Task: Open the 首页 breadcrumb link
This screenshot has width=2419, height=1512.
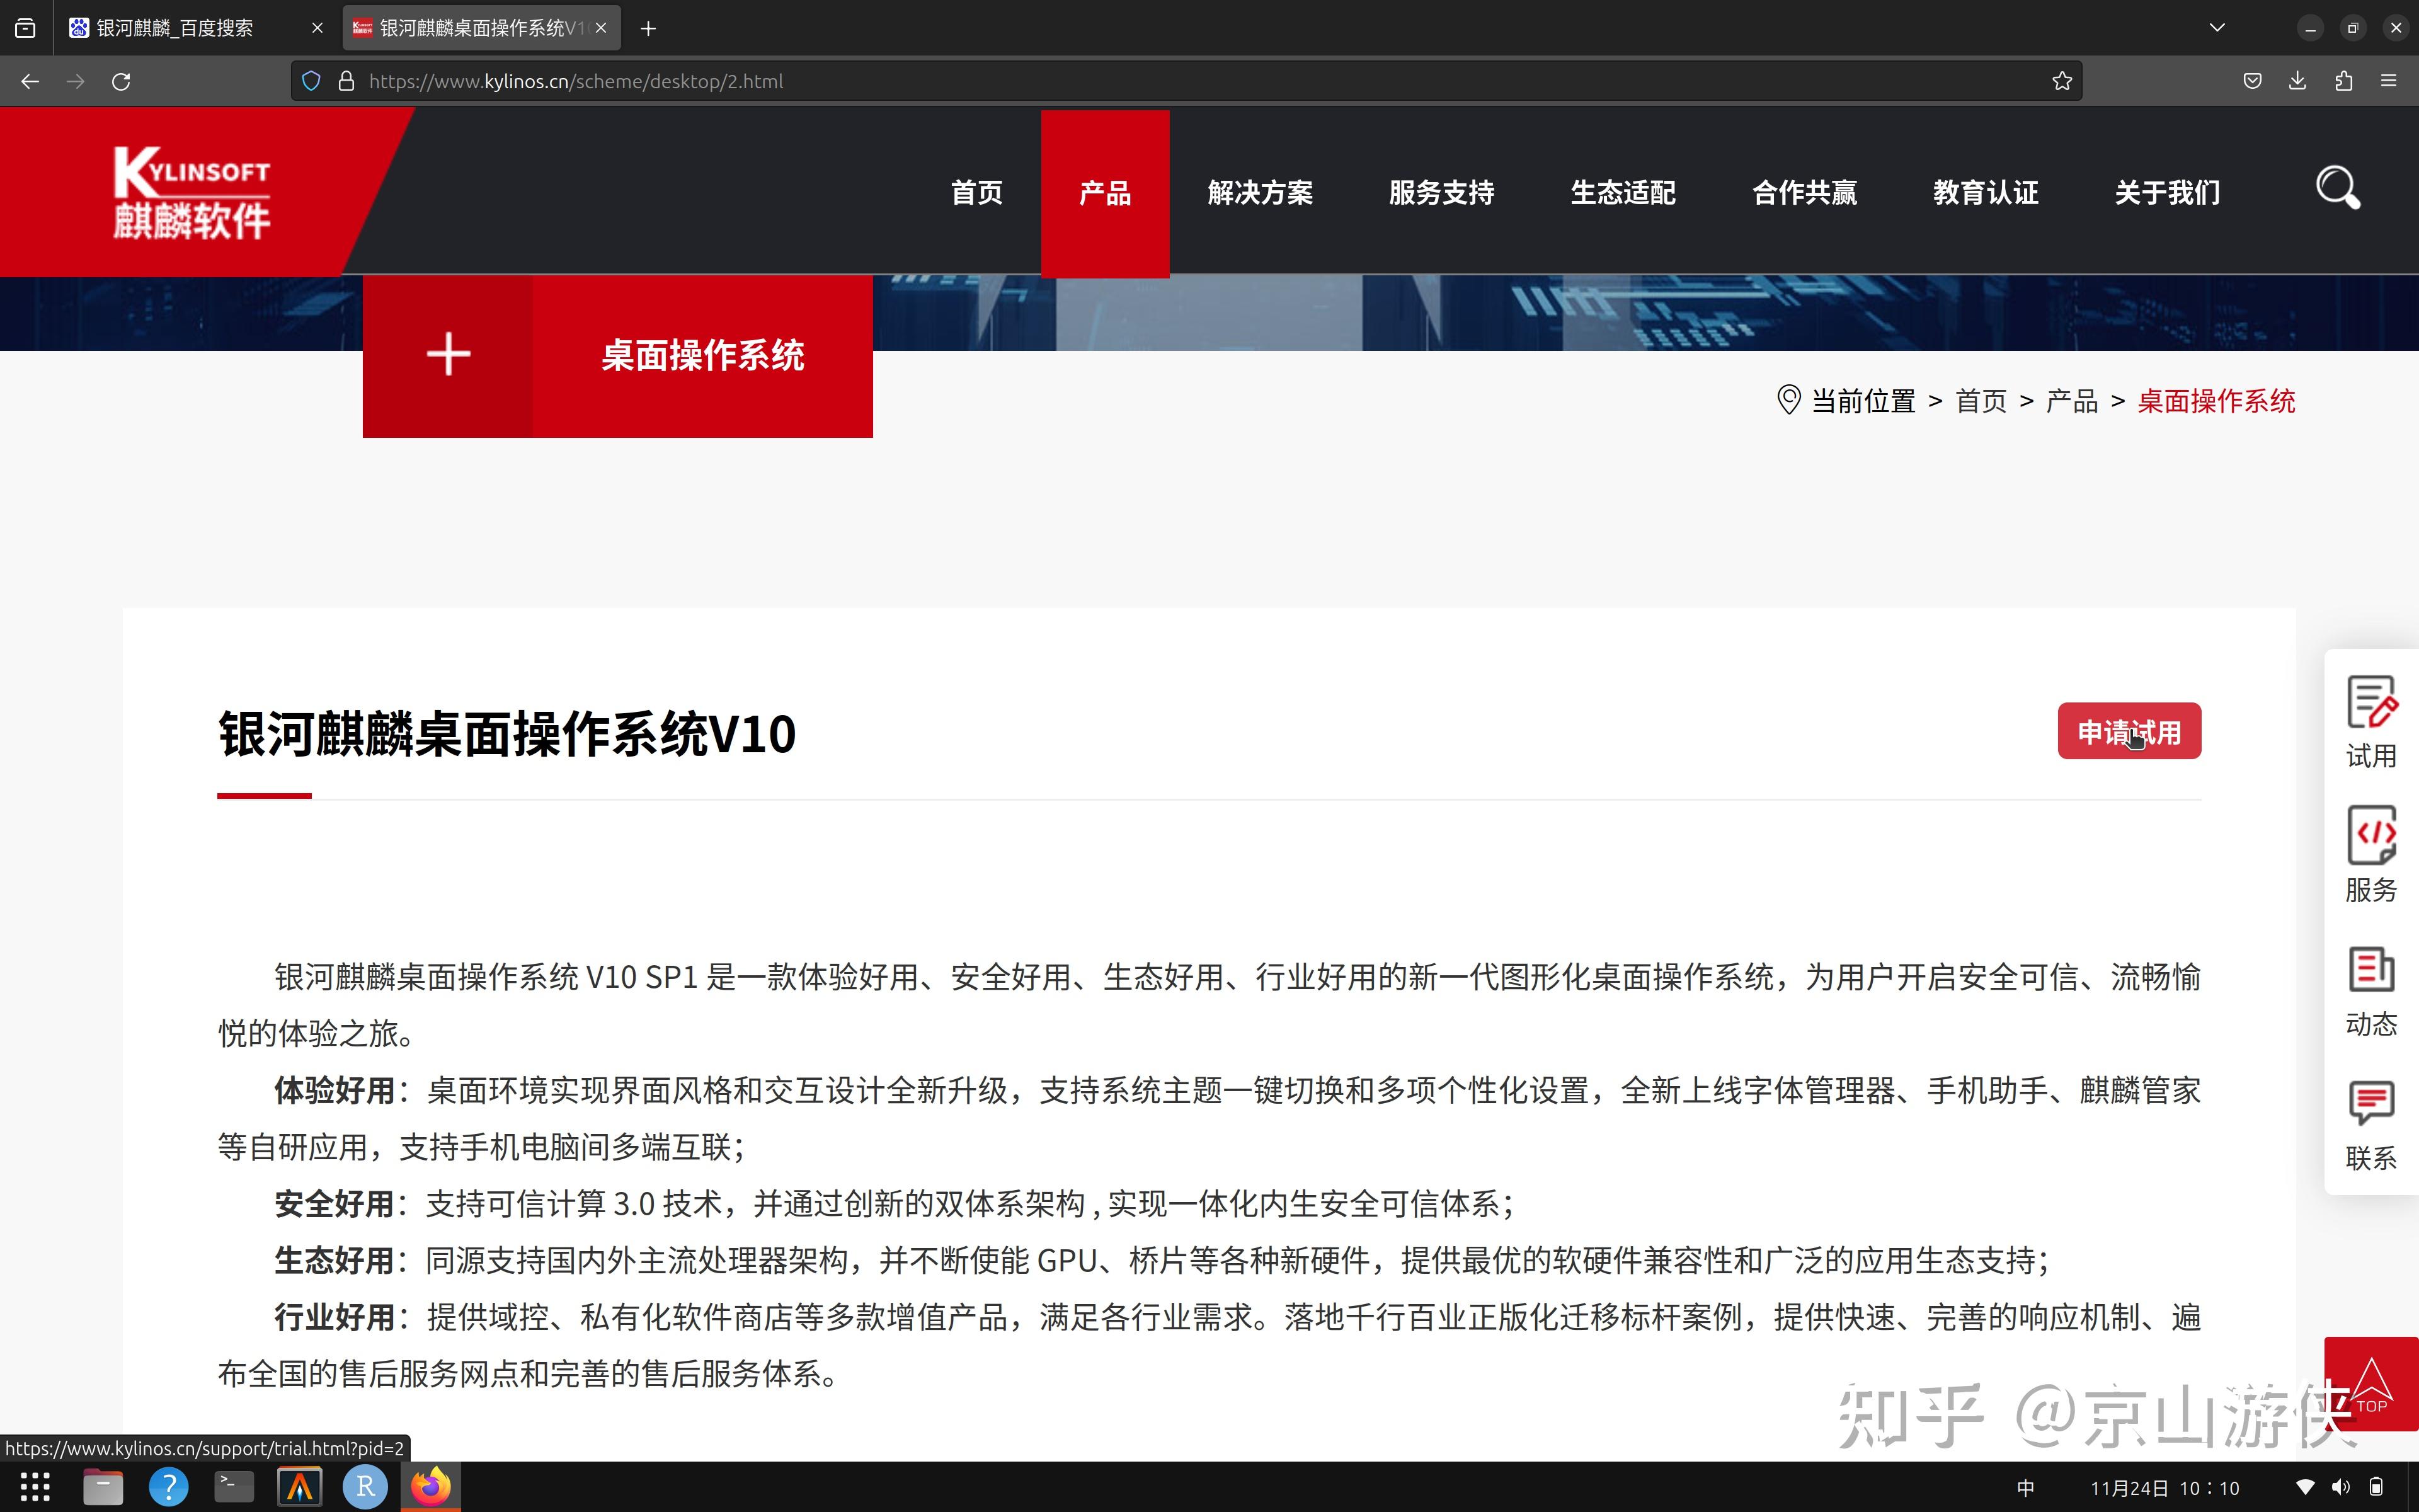Action: point(1980,401)
